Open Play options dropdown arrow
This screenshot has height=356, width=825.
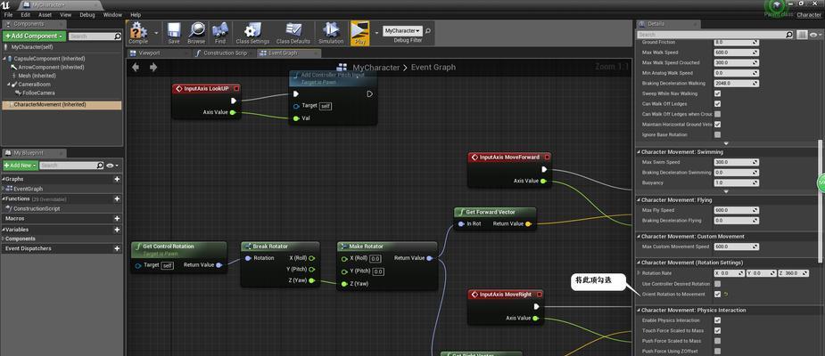(x=376, y=33)
